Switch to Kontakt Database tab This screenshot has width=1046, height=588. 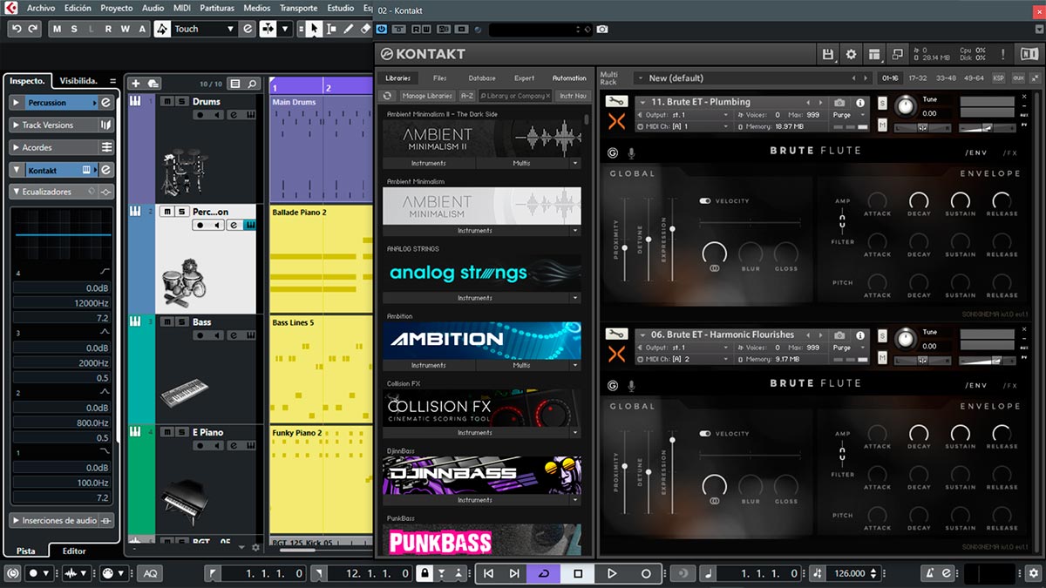[481, 78]
